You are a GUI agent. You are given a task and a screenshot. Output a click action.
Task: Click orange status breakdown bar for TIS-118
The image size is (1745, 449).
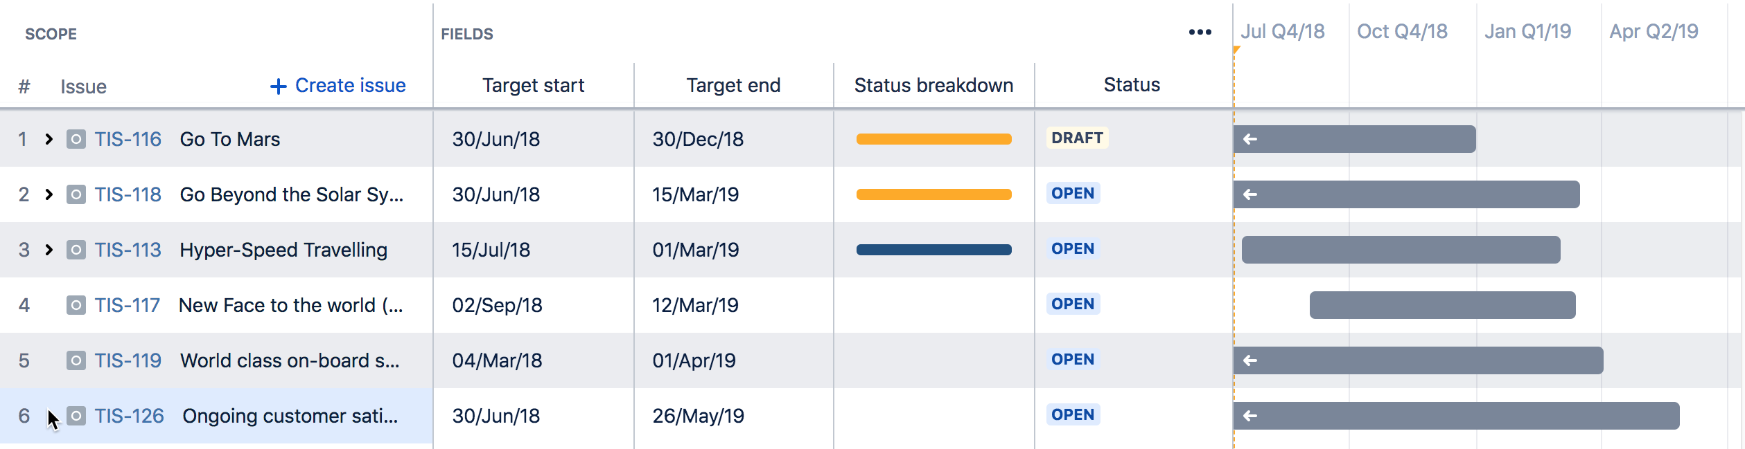point(933,194)
